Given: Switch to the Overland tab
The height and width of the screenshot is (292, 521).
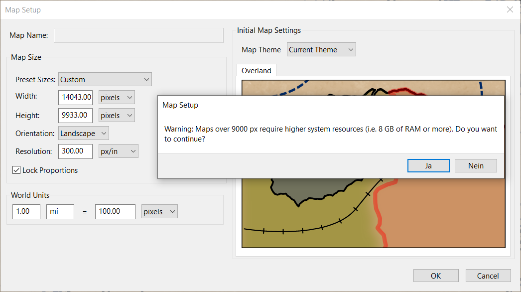Looking at the screenshot, I should [x=256, y=70].
